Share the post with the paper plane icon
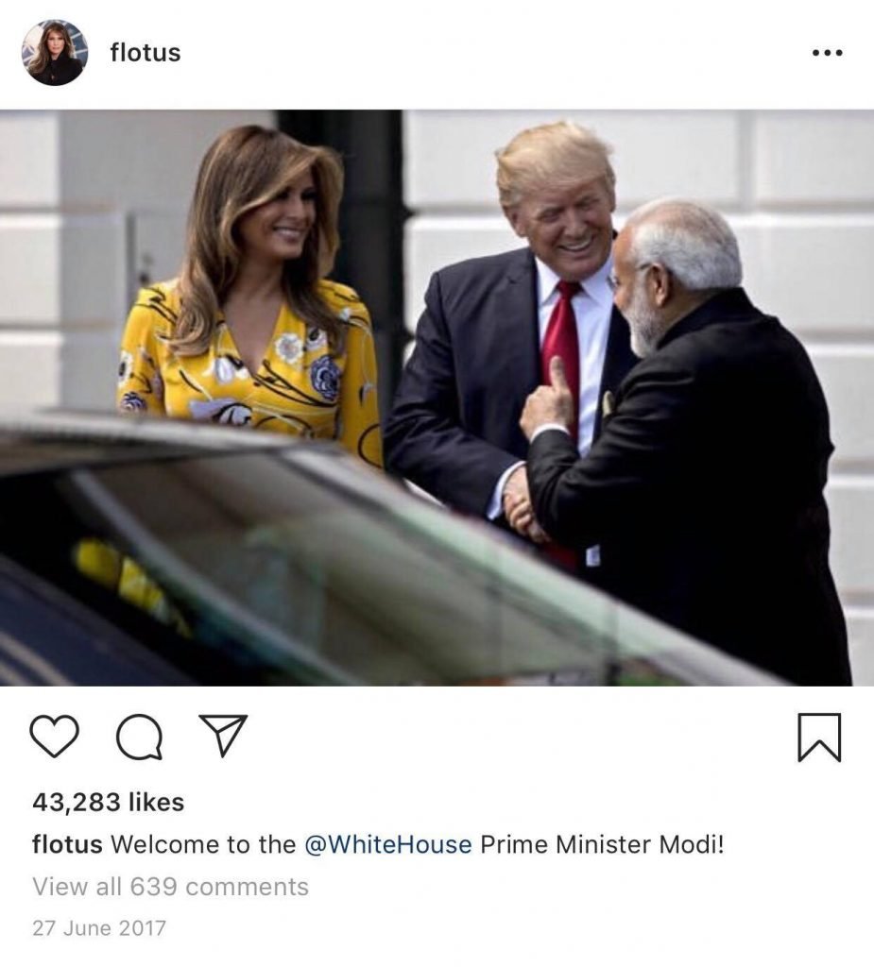Screen dimensions: 874x967 (223, 735)
